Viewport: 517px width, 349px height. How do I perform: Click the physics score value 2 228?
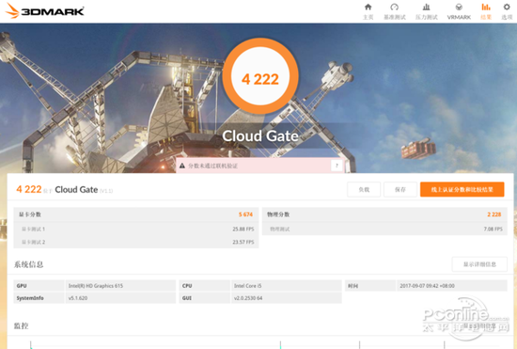(x=494, y=214)
